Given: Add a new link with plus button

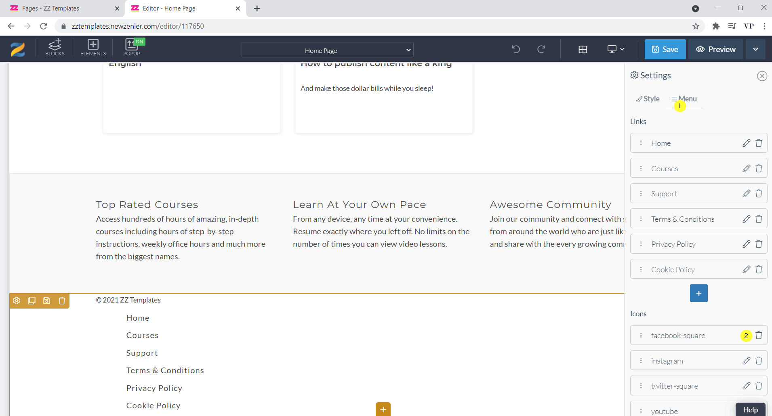Looking at the screenshot, I should (698, 293).
